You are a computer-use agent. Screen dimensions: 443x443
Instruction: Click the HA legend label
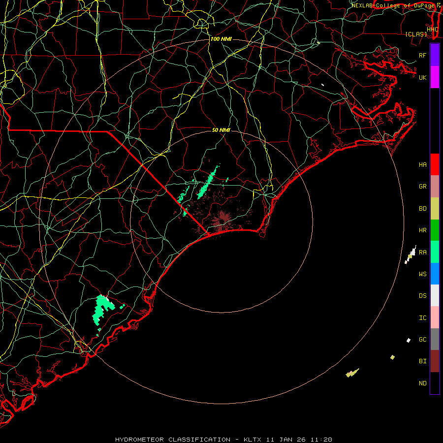423,164
